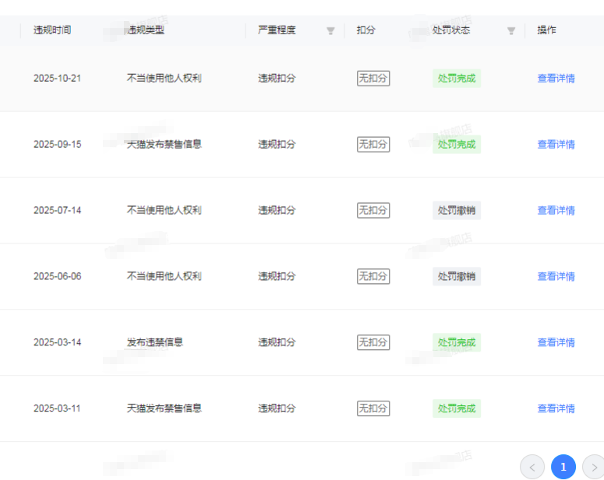Open 查看详情 for the 2025-10-21 violation

coord(556,79)
